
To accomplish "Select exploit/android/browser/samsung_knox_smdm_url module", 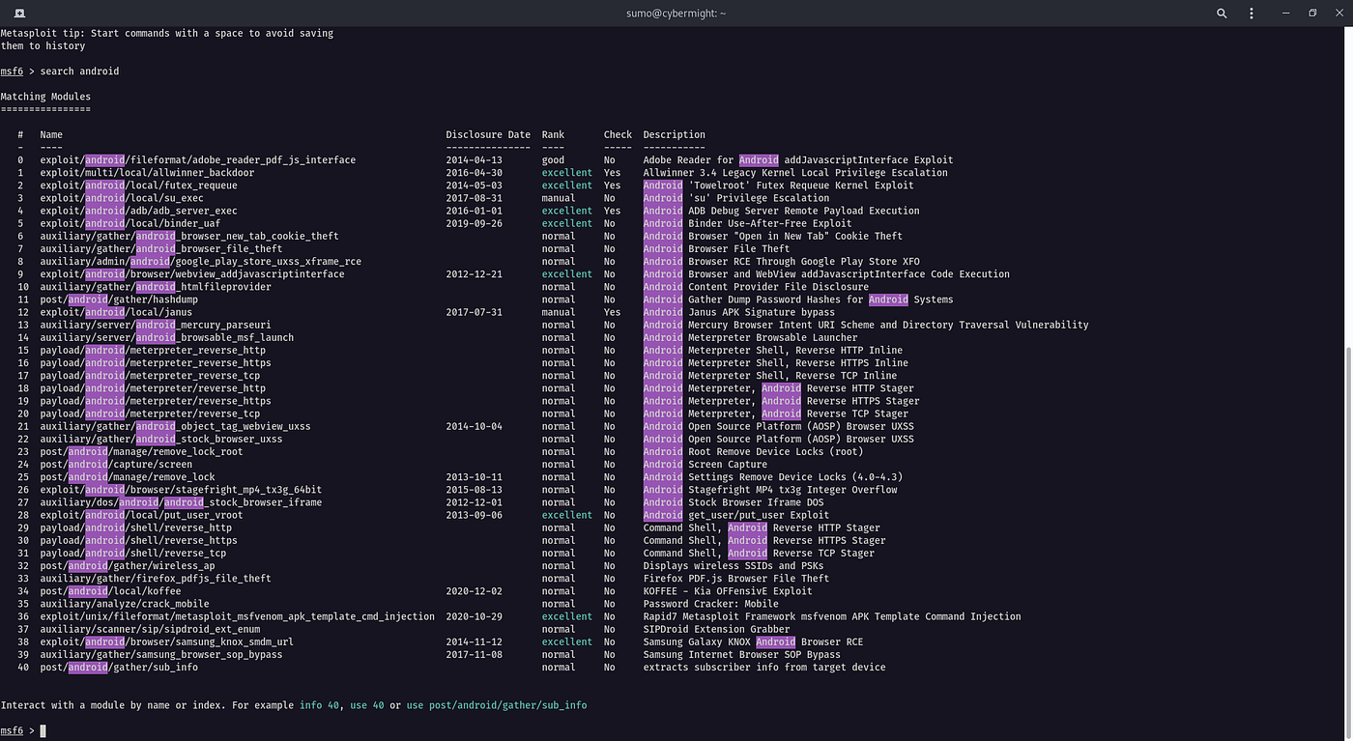I will [167, 641].
